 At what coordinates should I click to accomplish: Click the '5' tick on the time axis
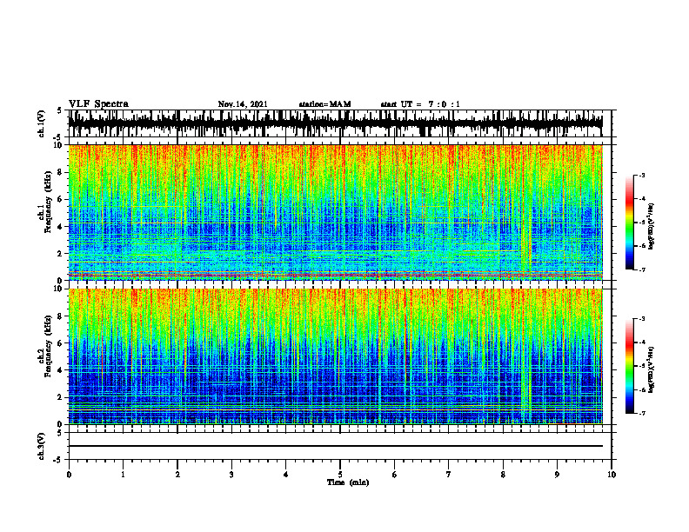pyautogui.click(x=340, y=475)
